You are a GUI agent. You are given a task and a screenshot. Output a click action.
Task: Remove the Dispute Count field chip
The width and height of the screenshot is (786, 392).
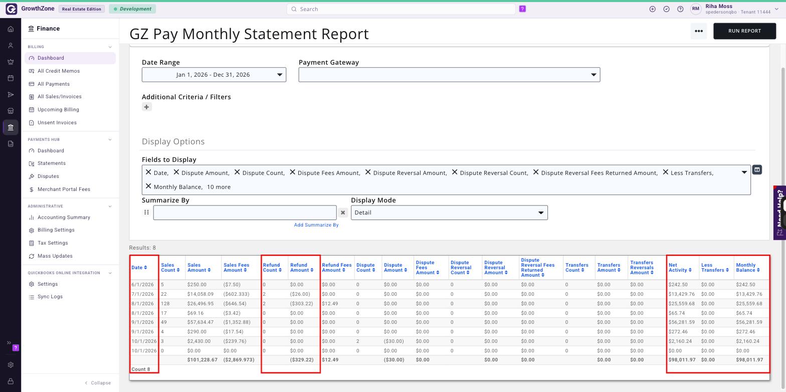237,172
